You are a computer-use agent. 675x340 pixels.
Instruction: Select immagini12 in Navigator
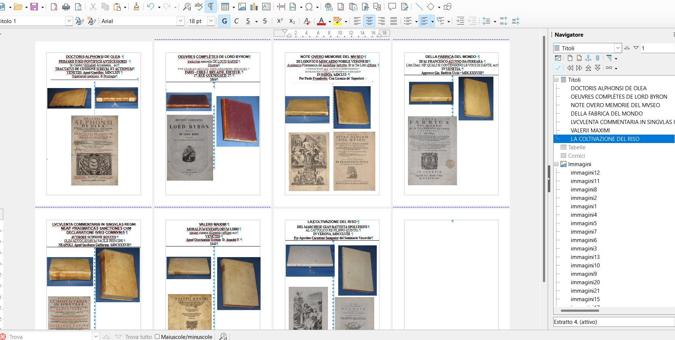pyautogui.click(x=585, y=172)
